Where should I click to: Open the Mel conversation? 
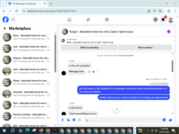28,125
